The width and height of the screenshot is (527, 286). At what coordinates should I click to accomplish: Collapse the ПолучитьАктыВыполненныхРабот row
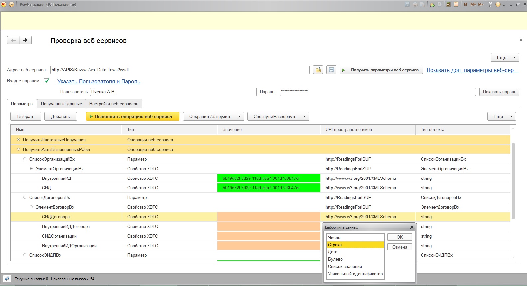[x=18, y=149]
